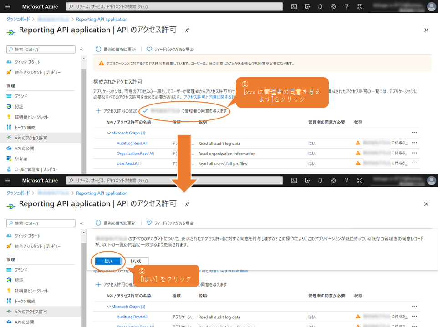This screenshot has height=327, width=438.
Task: Close the blade with X in upper screenshot
Action: (x=426, y=30)
